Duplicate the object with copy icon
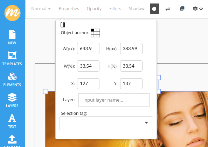208x147 pixels. click(182, 9)
